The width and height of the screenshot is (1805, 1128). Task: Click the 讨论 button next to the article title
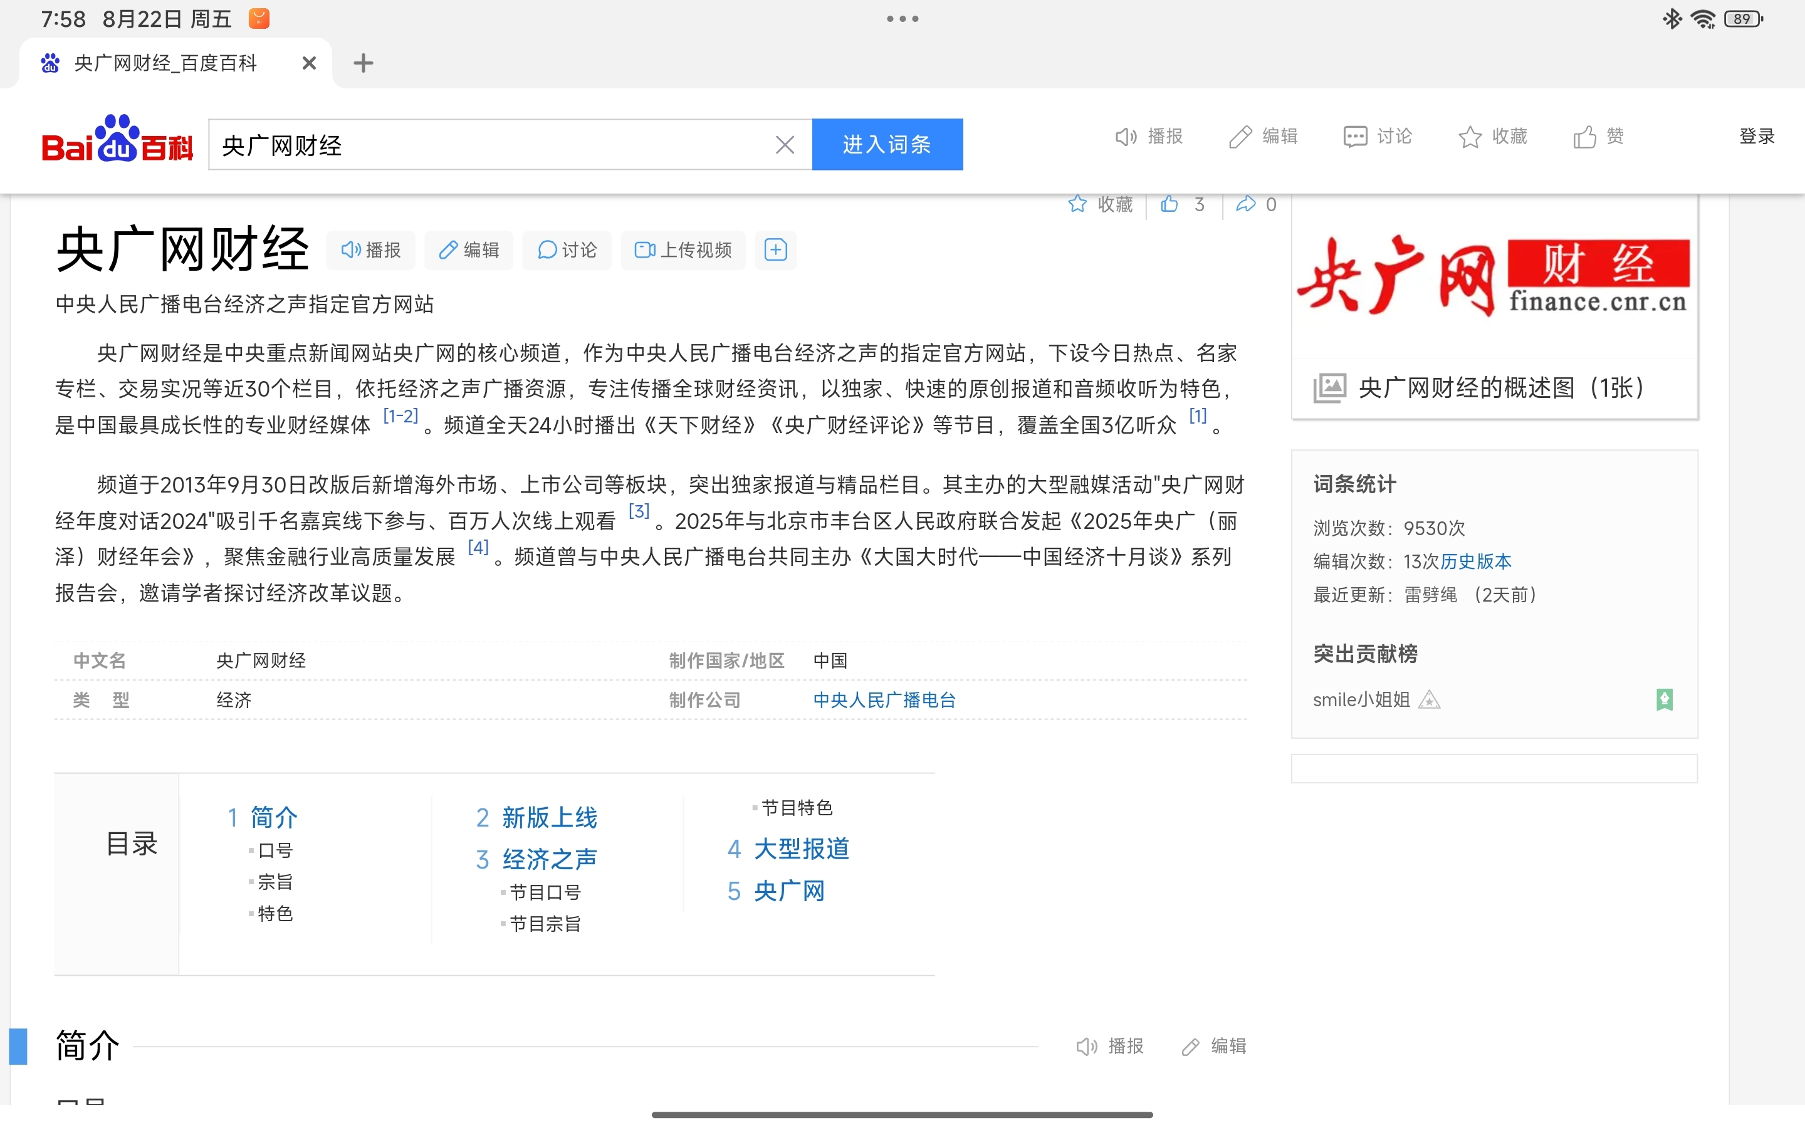point(567,250)
